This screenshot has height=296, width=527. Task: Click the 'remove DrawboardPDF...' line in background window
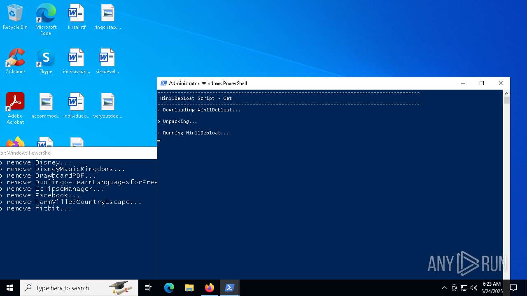48,176
